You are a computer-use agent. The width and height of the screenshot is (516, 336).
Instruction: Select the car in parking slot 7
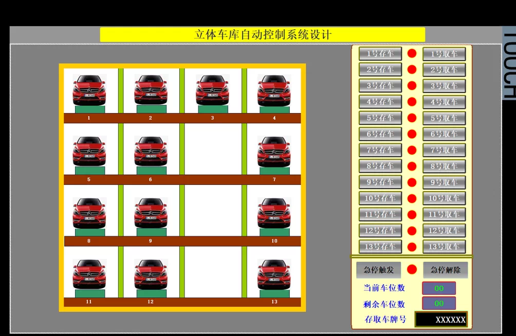(274, 152)
